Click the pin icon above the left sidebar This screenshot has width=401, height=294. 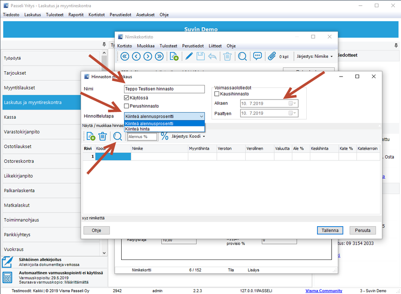coord(104,45)
